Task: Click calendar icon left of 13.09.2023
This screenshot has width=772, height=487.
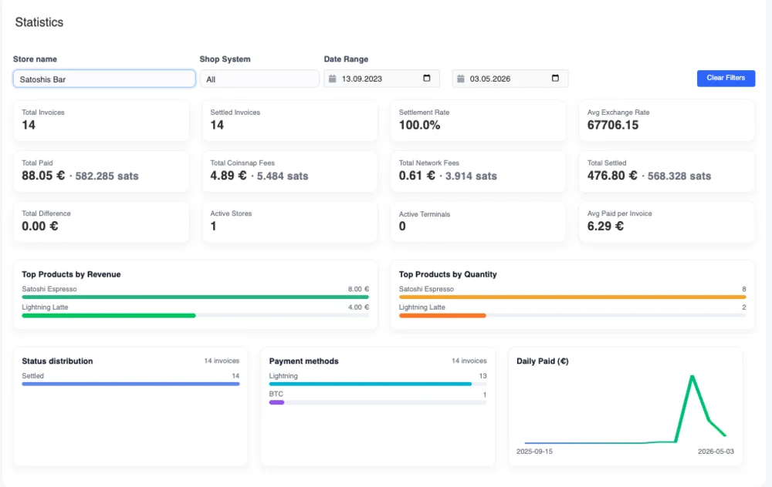Action: (x=332, y=79)
